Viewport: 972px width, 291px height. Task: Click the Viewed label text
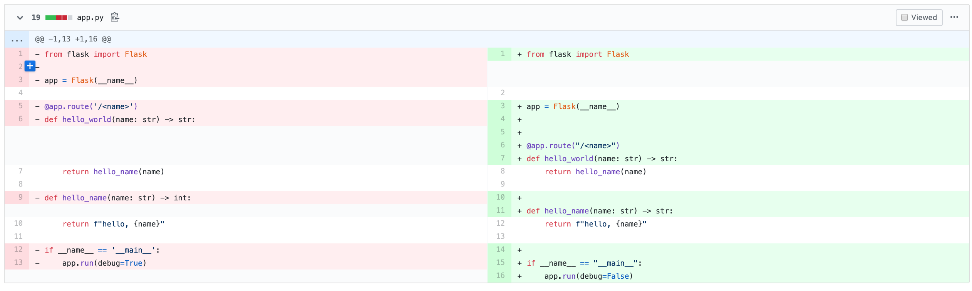point(923,18)
